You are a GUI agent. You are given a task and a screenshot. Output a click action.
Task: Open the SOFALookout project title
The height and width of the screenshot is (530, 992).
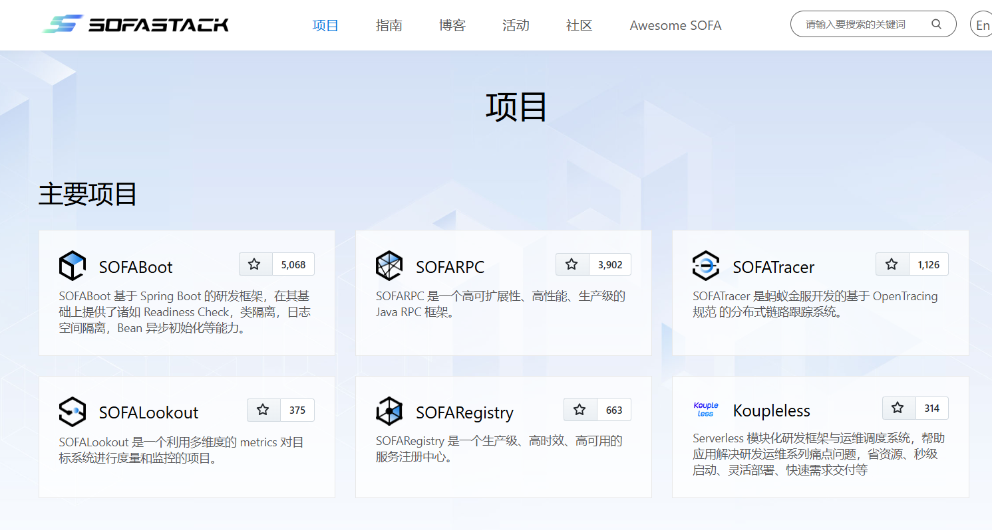tap(149, 412)
